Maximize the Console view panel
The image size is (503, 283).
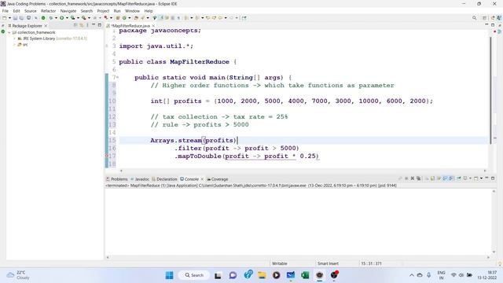tap(493, 178)
